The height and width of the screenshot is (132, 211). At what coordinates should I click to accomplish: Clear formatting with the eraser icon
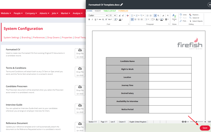coord(128,16)
